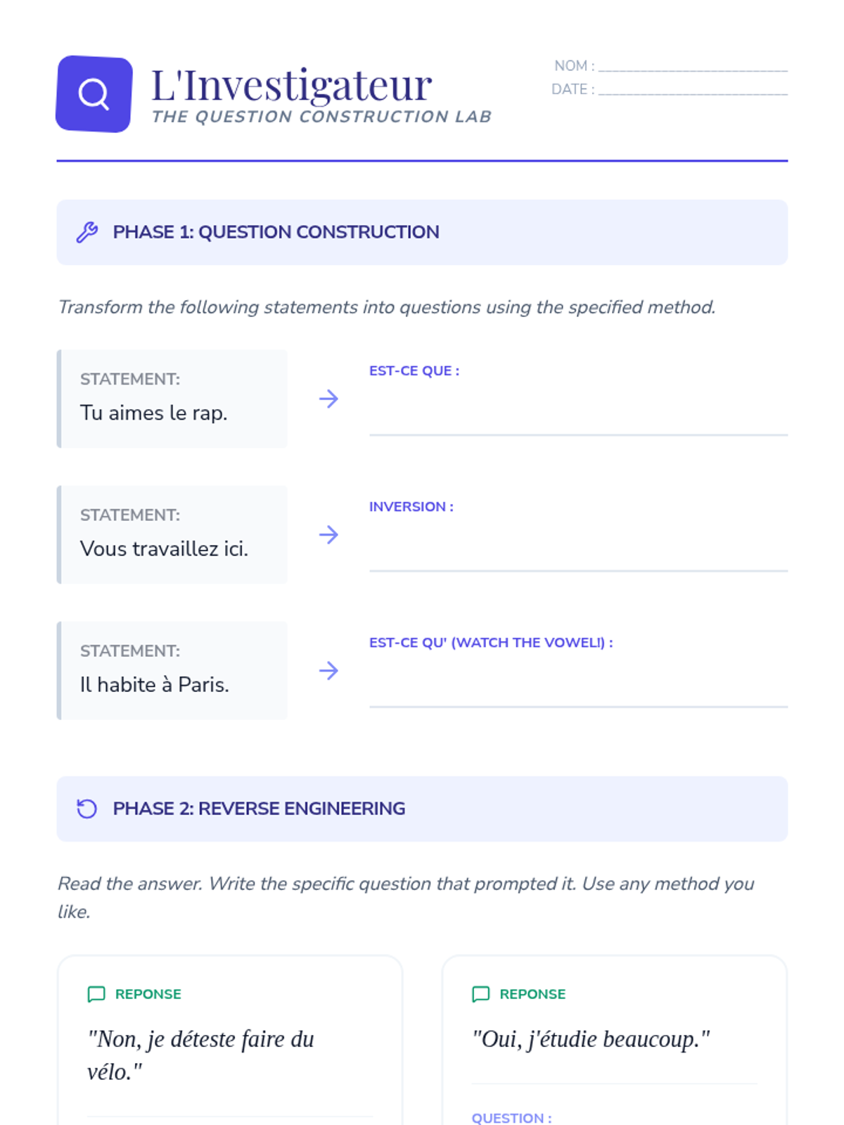Click the magnifying glass logo icon
This screenshot has width=844, height=1125.
pos(94,94)
